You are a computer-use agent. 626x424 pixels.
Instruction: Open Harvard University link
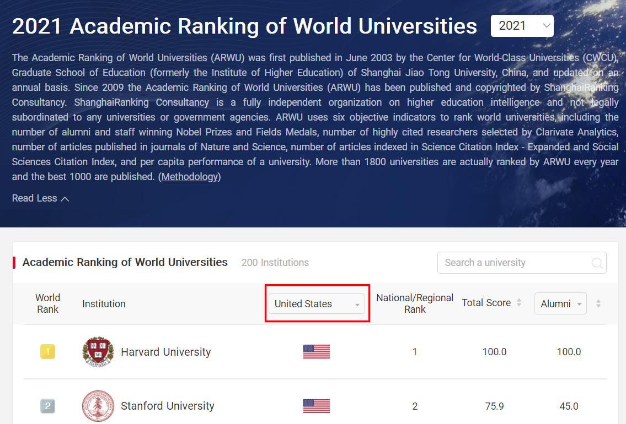pyautogui.click(x=165, y=352)
